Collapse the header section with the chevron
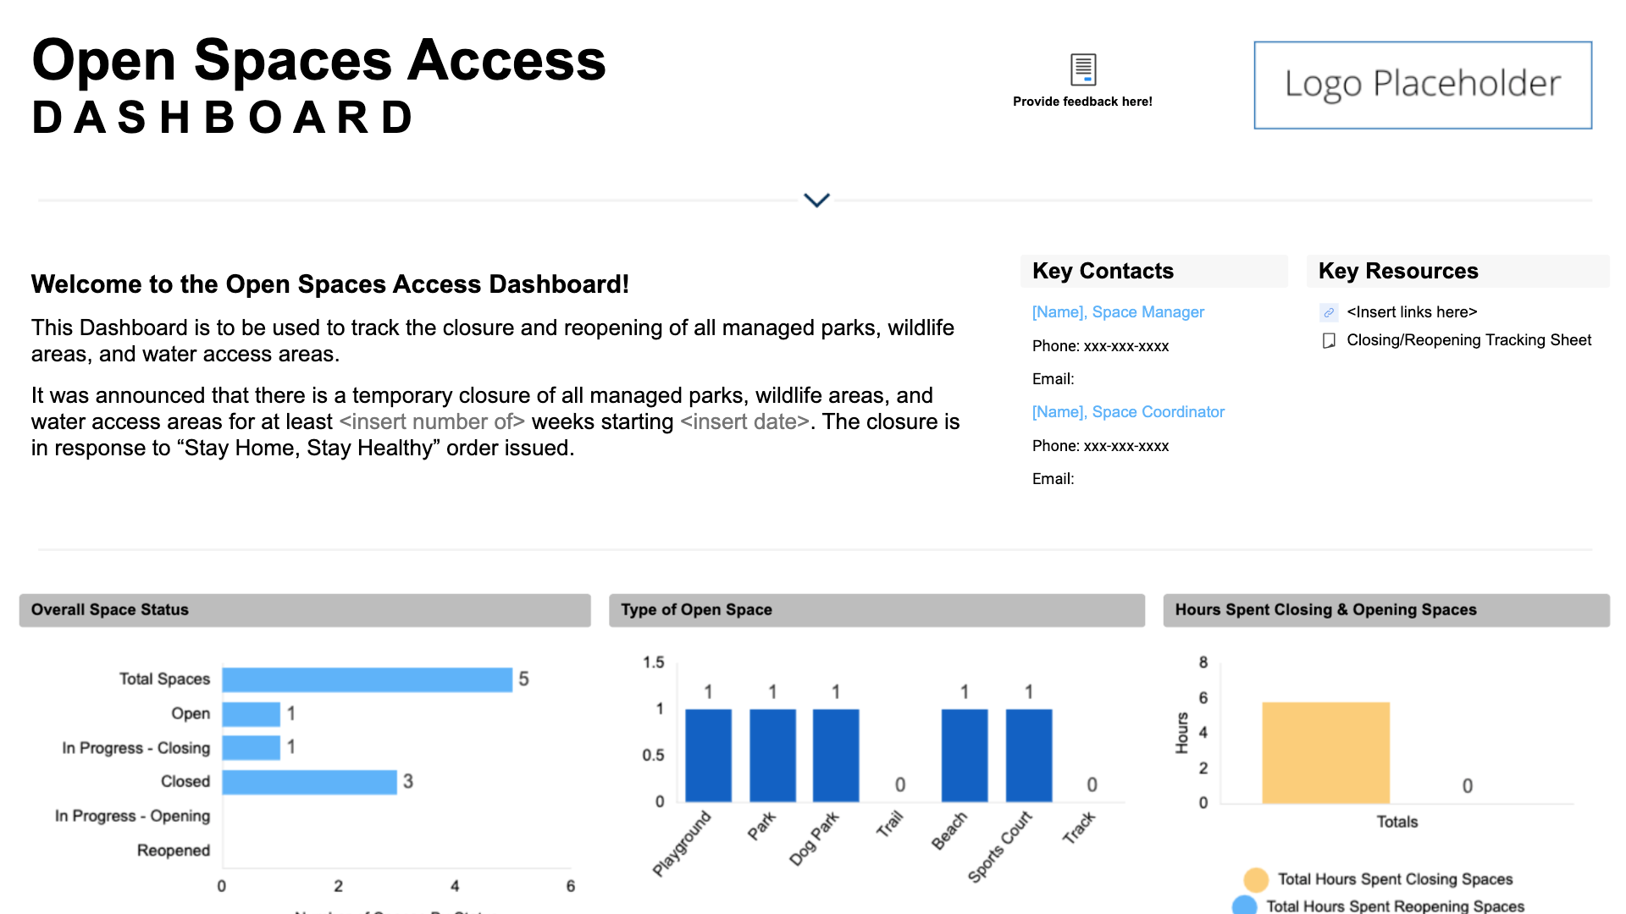Image resolution: width=1626 pixels, height=914 pixels. tap(816, 201)
